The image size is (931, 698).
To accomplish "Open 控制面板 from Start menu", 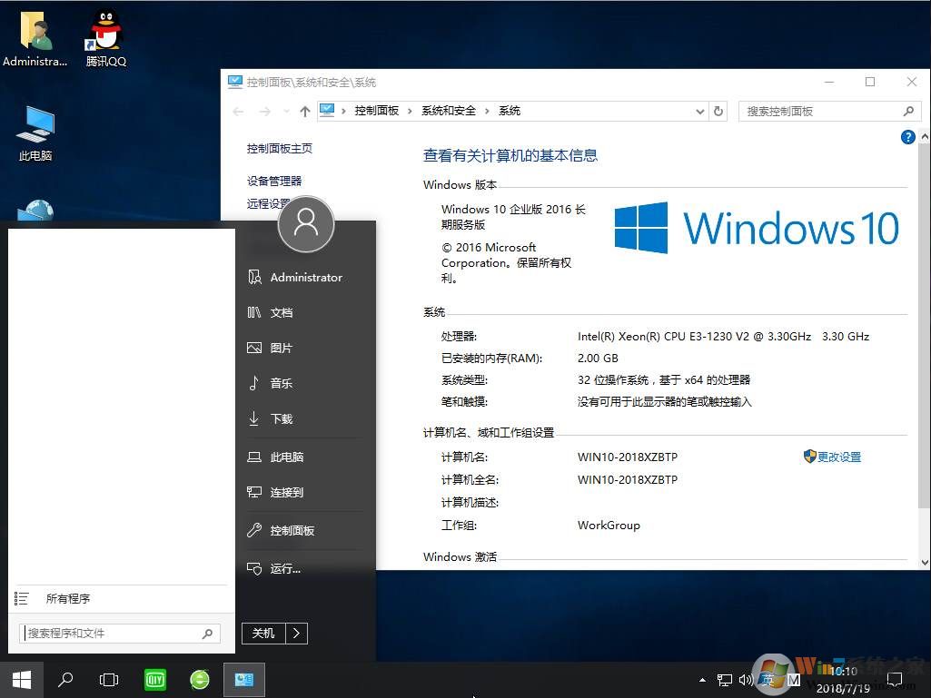I will pos(292,530).
